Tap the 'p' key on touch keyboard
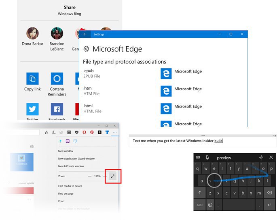 (x=271, y=168)
